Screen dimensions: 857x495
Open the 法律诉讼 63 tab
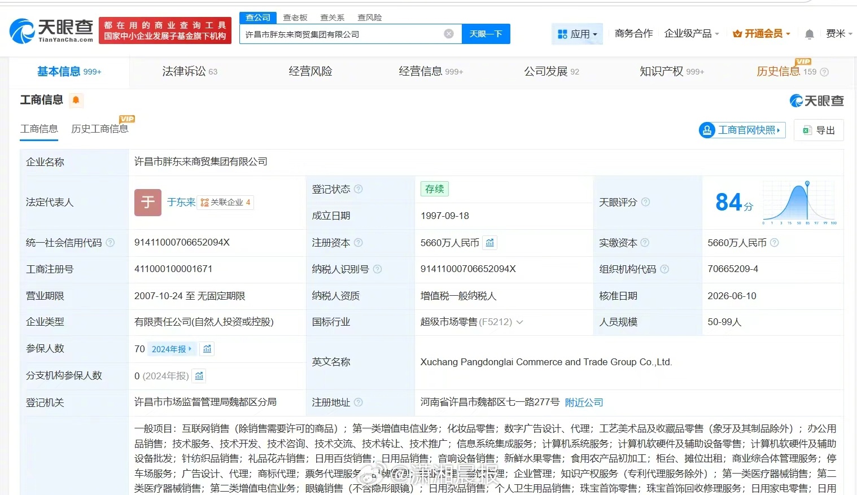click(190, 72)
